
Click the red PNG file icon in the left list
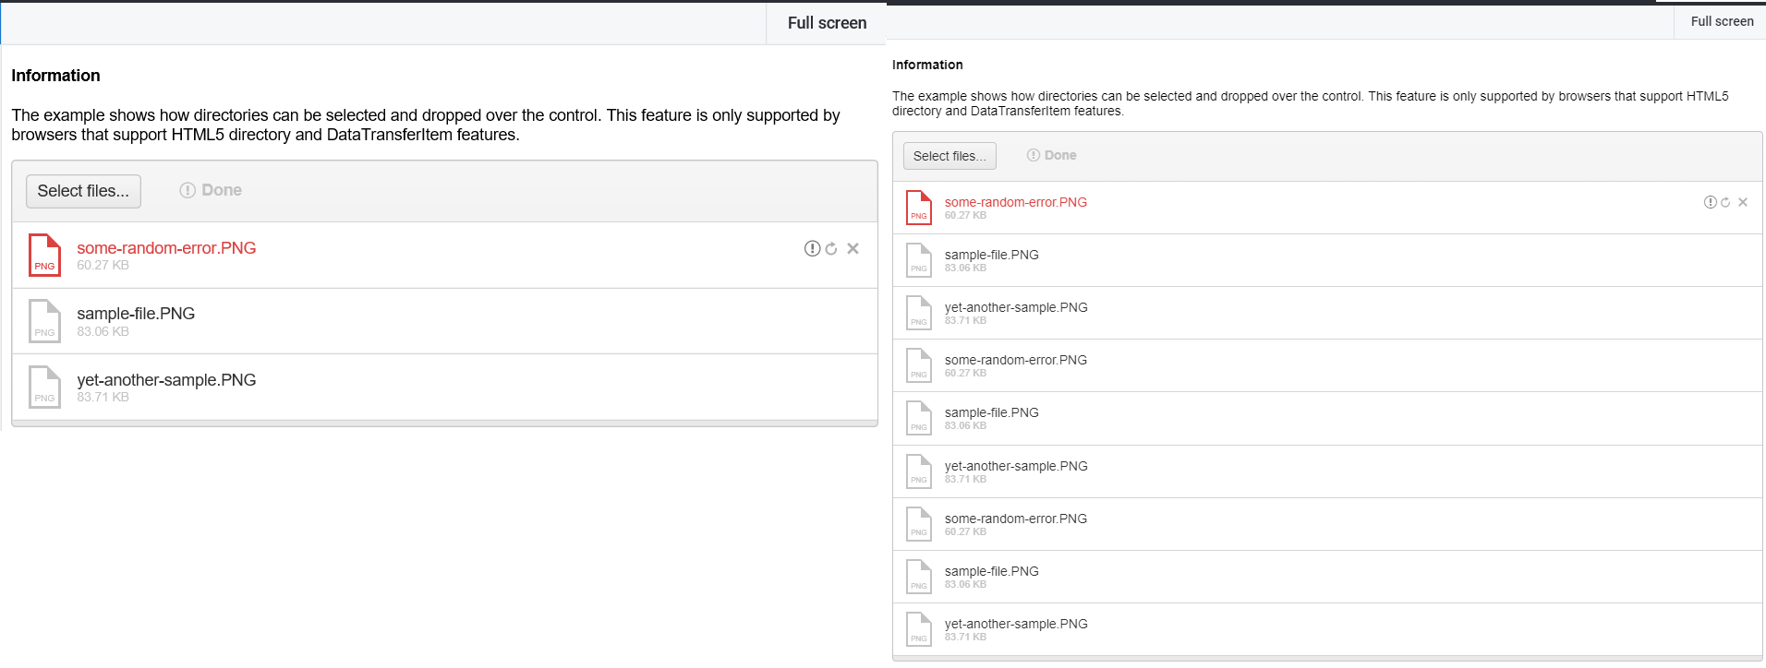point(44,256)
